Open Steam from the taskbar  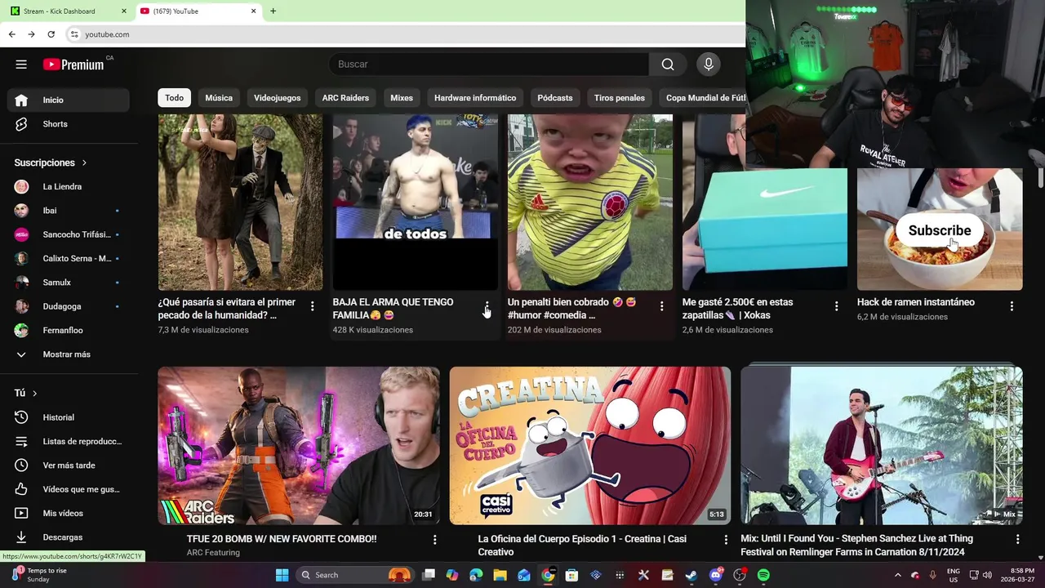point(691,575)
